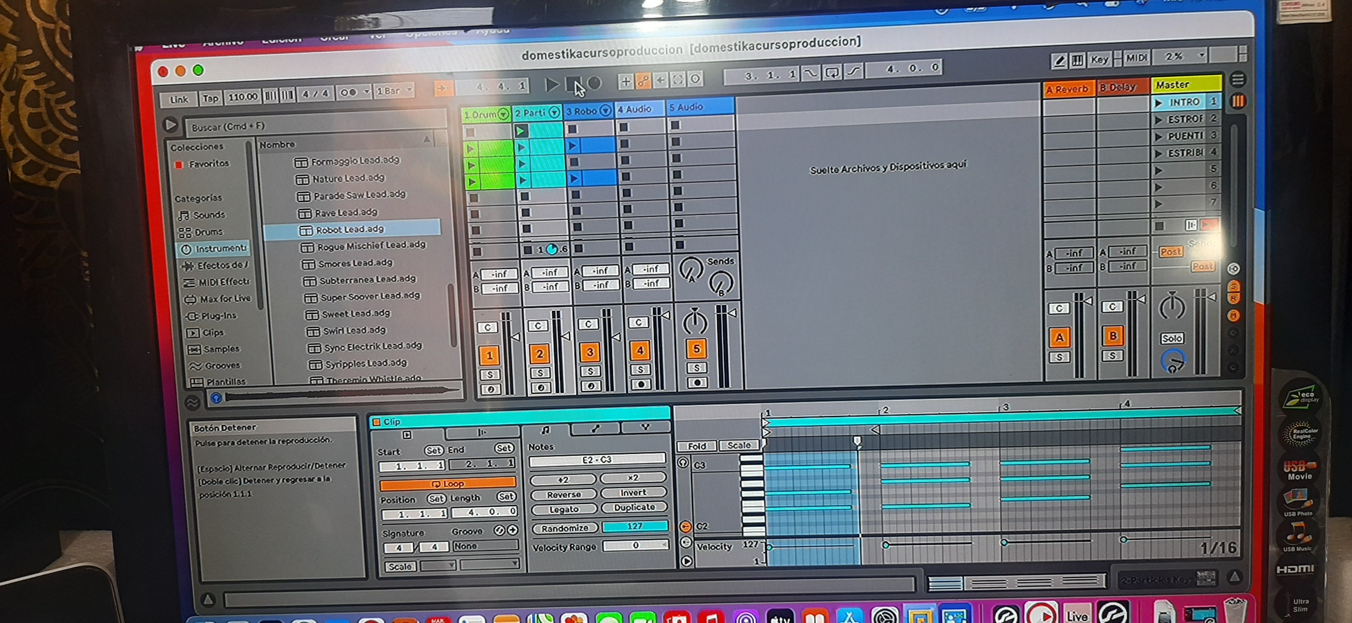Click the Reverse notes button
This screenshot has width=1352, height=623.
[x=564, y=495]
